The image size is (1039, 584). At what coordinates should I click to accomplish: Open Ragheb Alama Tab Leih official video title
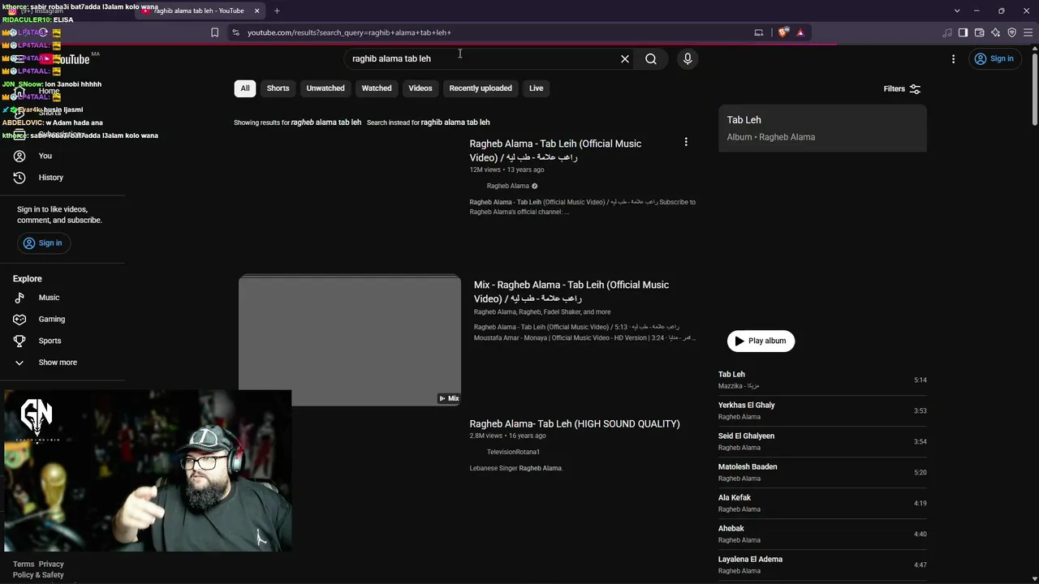point(555,150)
